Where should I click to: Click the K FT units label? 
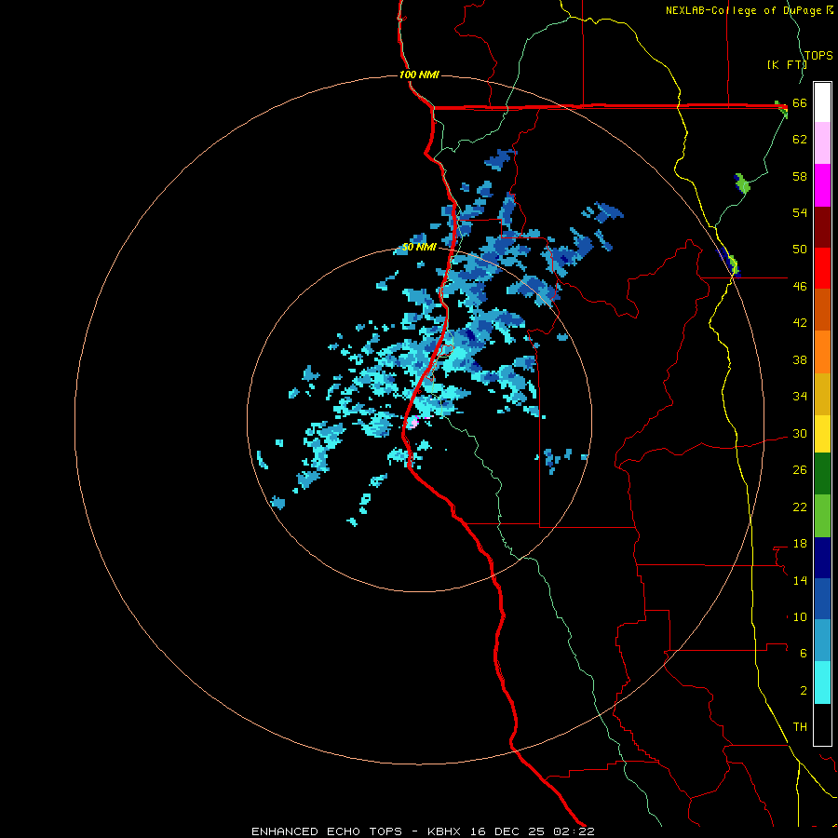coord(787,64)
